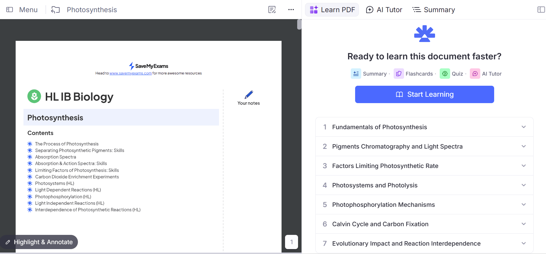Click the Photosynthesis heading in the PDF
Viewport: 546px width, 254px height.
(55, 118)
